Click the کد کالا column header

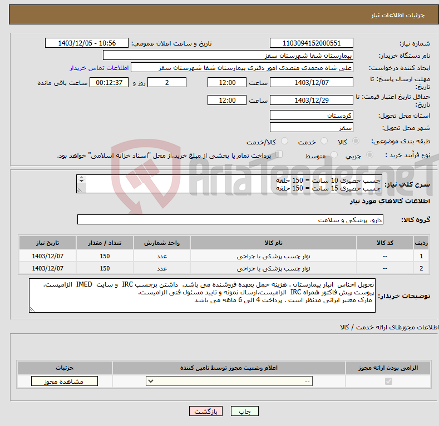click(385, 243)
